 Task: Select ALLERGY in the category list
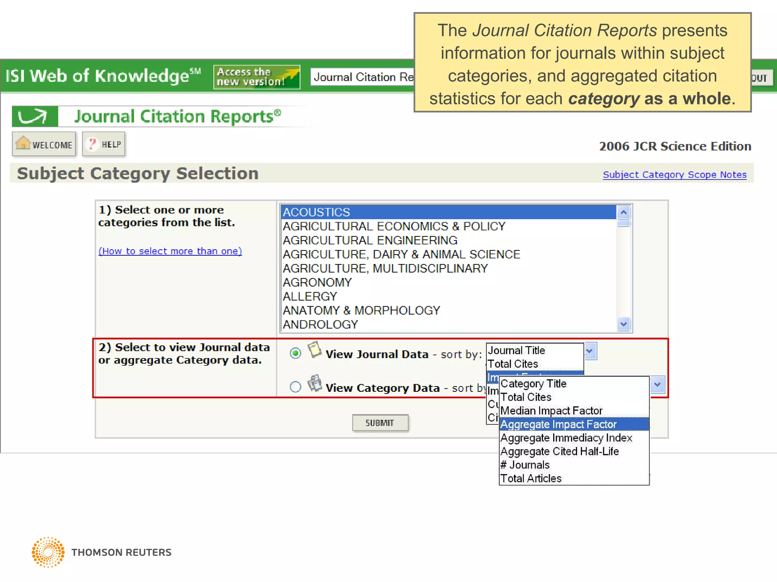448,296
